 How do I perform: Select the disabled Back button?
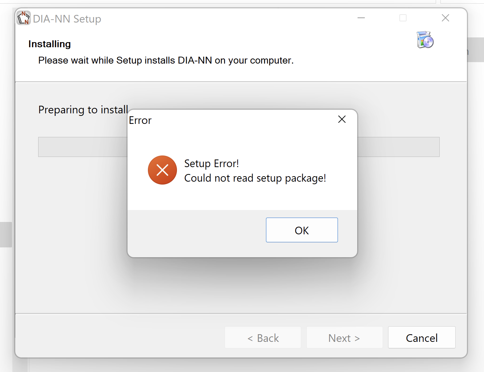pos(263,337)
